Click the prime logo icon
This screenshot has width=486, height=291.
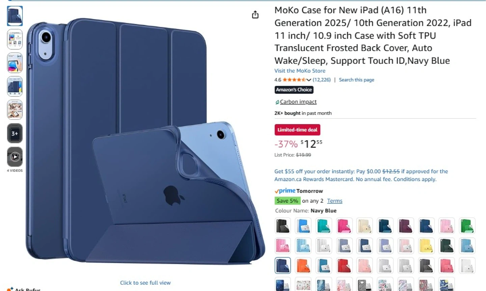285,191
